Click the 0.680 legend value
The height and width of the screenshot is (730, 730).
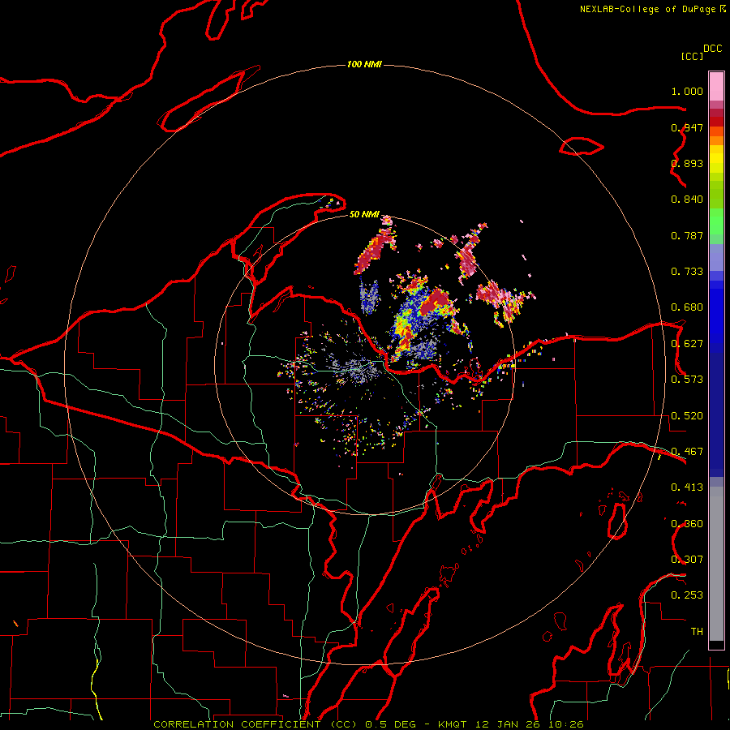pyautogui.click(x=687, y=307)
